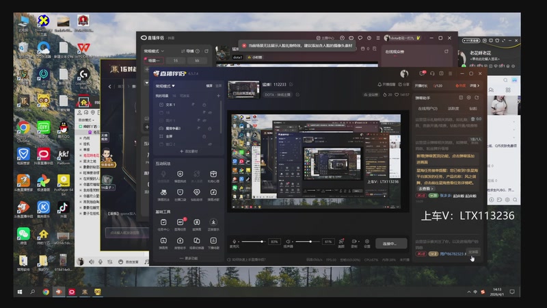Viewport: 547px width, 308px height.
Task: Open 如何快速上手直播伴侣 help link
Action: point(246,259)
